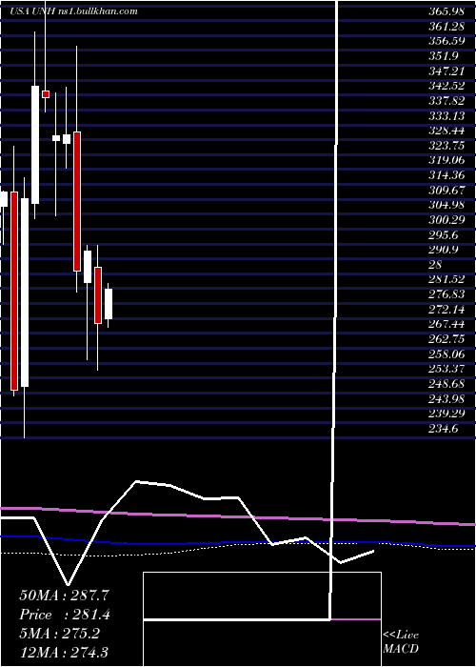Click the 276.83 price level

446,294
